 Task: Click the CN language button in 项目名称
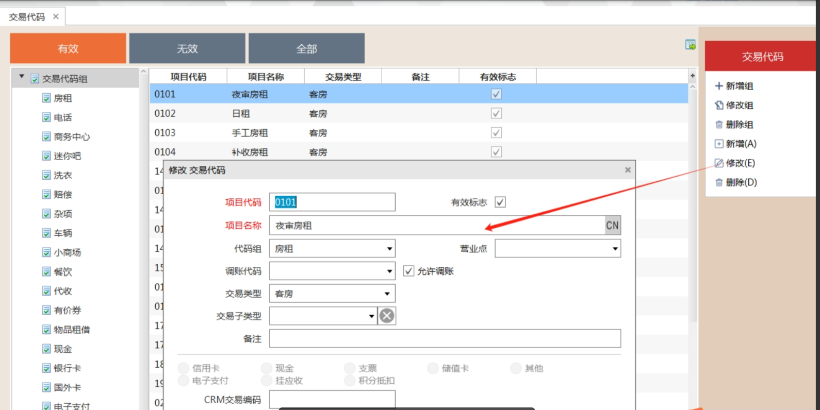pyautogui.click(x=612, y=226)
